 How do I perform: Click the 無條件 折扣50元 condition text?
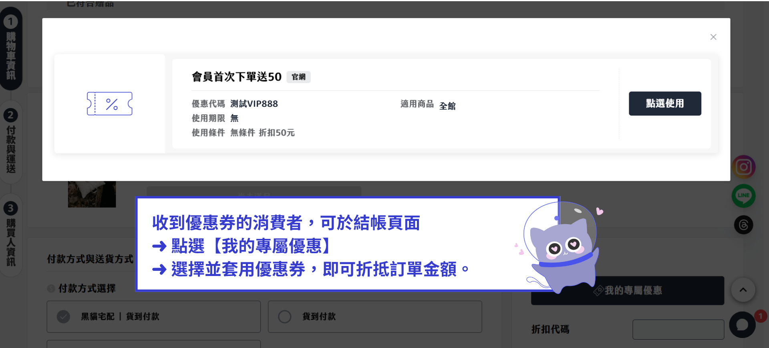point(262,133)
